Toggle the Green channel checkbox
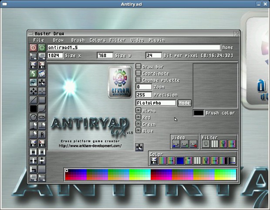This screenshot has width=270, height=210. 138,124
